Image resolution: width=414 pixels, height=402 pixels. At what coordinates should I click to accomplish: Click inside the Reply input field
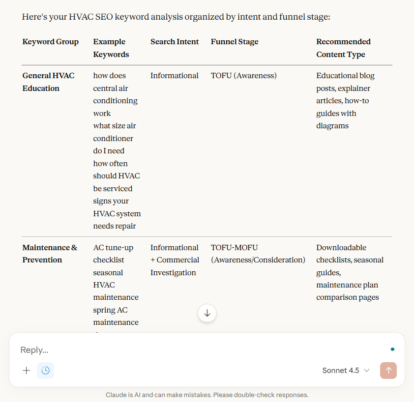pyautogui.click(x=148, y=349)
